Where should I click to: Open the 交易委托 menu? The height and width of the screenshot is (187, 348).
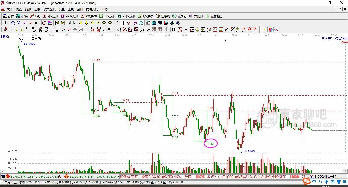(92, 9)
